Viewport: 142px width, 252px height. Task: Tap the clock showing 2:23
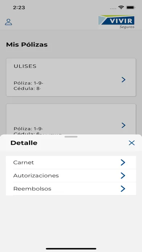19,8
